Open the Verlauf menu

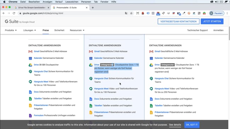coord(59,2)
